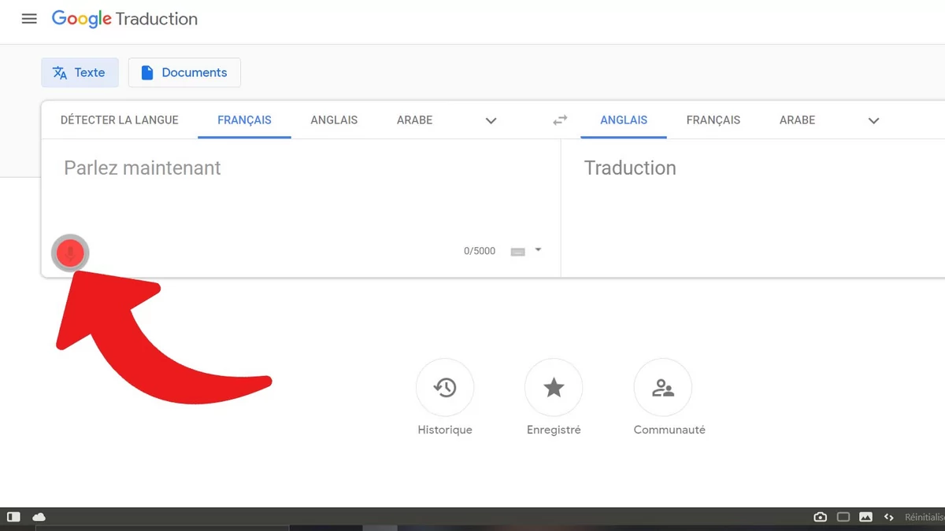Select the Texte translation mode button

(x=80, y=72)
